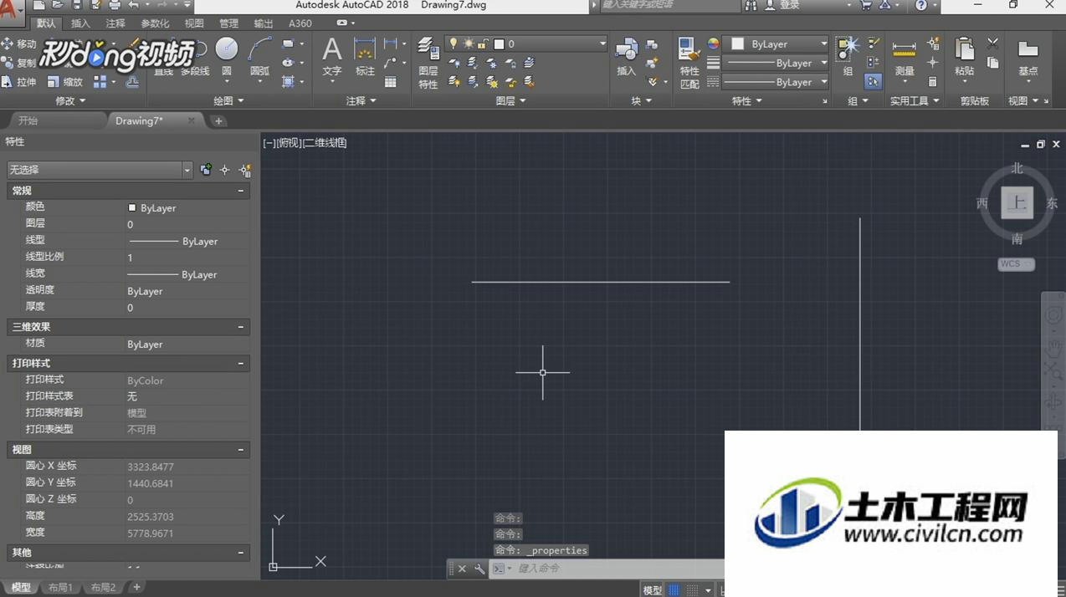Image resolution: width=1066 pixels, height=597 pixels.
Task: Switch to the 管理 ribbon tab
Action: tap(228, 23)
